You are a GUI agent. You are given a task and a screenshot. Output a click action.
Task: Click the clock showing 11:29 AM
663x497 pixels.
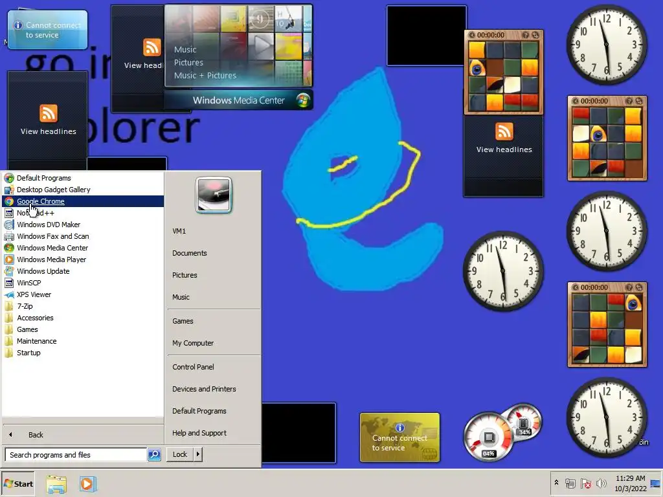point(630,483)
